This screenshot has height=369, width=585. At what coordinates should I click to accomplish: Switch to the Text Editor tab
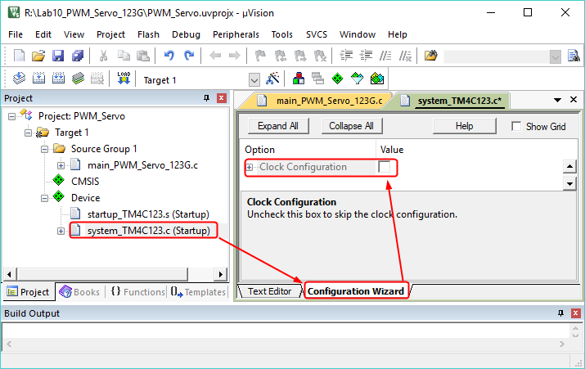pyautogui.click(x=269, y=291)
